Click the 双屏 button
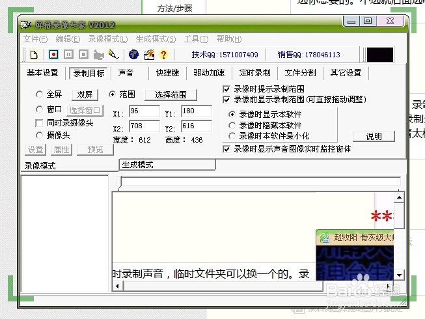The image size is (425, 319). [85, 94]
